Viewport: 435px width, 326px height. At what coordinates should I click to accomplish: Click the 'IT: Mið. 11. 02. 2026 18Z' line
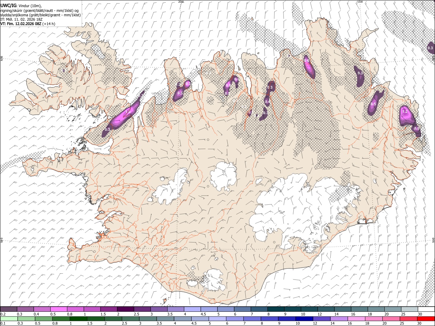[x=21, y=19]
